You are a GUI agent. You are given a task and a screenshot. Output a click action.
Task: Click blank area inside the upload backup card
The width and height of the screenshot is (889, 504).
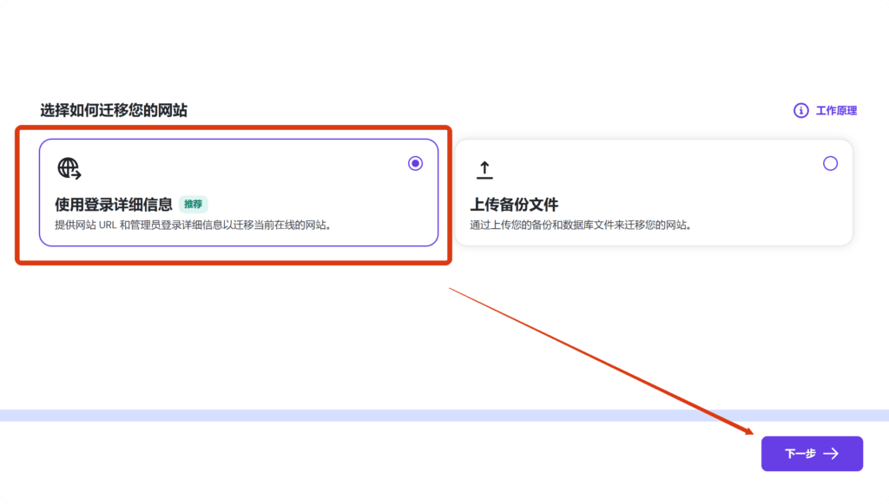[x=660, y=173]
